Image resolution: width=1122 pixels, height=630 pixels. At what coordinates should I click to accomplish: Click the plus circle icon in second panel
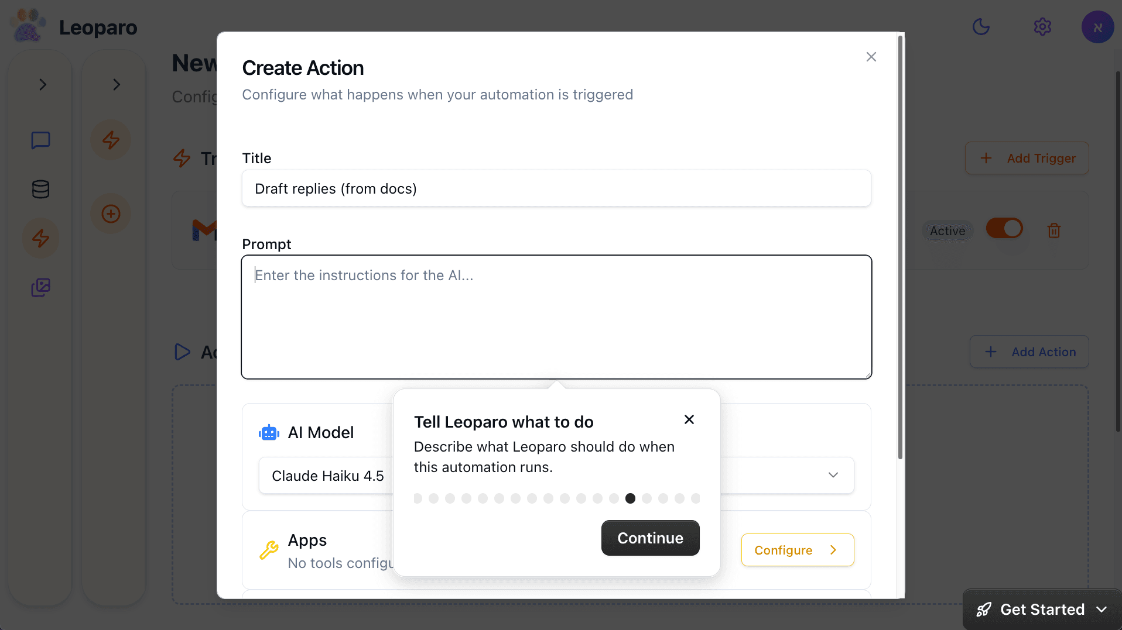[x=111, y=214]
